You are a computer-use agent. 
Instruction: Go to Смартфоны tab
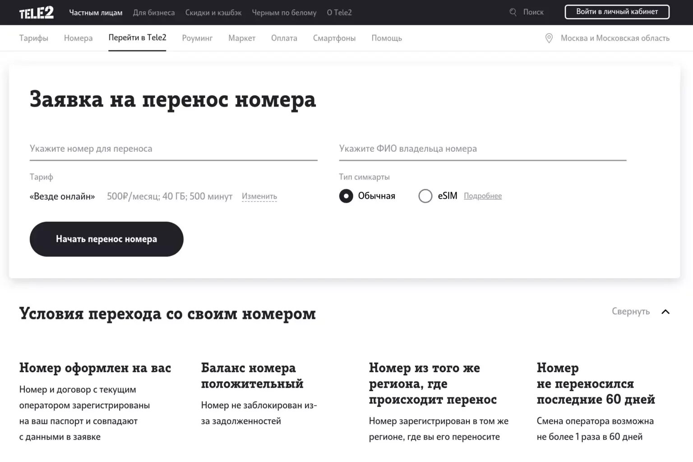coord(334,38)
